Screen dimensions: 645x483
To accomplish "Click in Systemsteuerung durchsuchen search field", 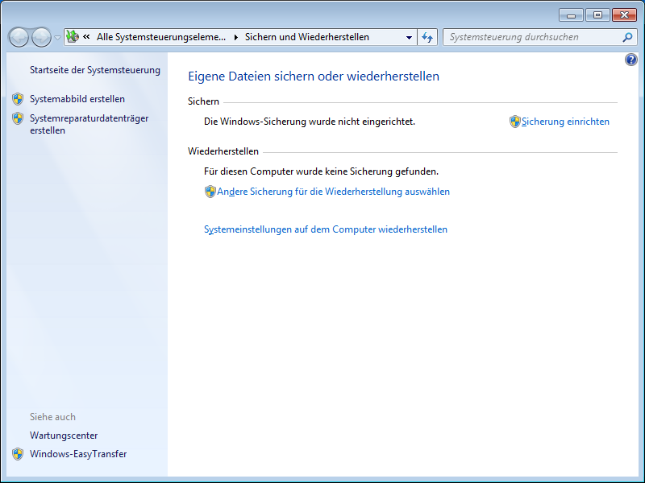I will (x=532, y=37).
